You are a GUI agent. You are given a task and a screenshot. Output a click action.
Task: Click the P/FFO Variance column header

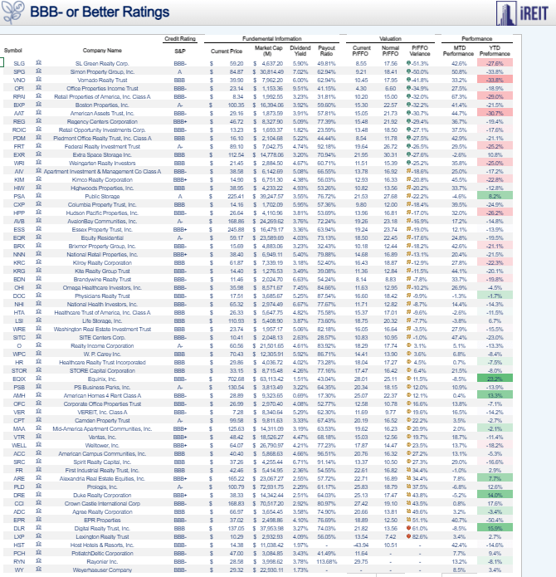tap(420, 51)
